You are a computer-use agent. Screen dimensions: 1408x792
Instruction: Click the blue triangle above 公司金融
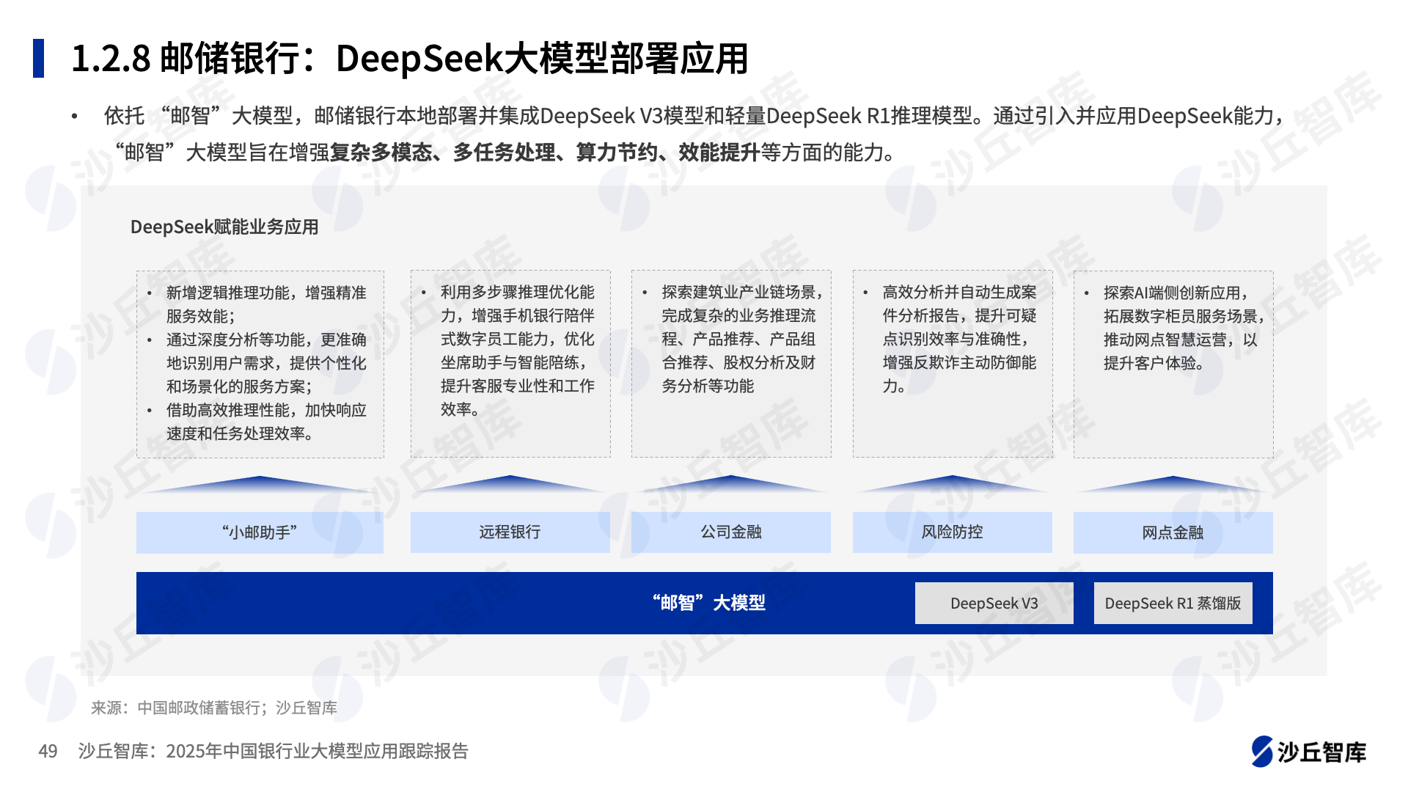(731, 483)
